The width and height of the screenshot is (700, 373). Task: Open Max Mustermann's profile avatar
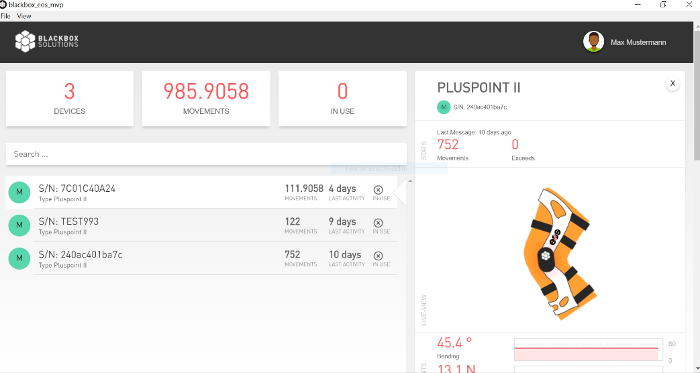[x=594, y=42]
